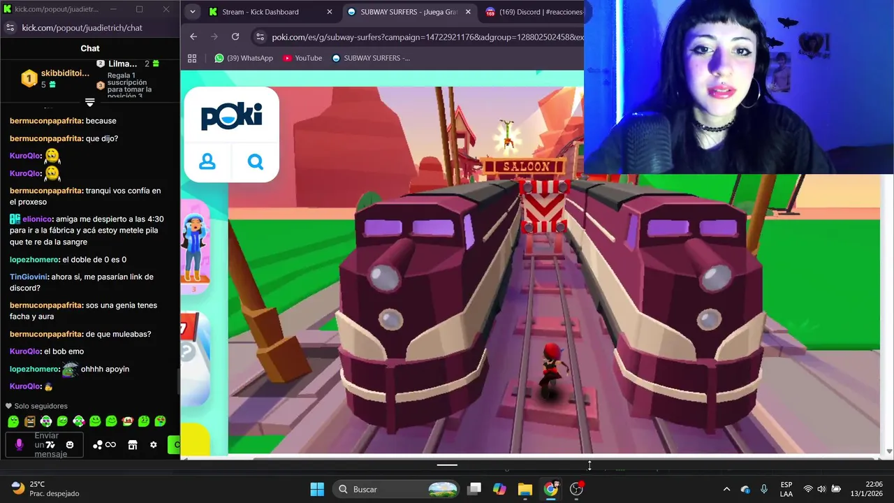Viewport: 894px width, 503px height.
Task: Click the chat message input field
Action: point(44,445)
